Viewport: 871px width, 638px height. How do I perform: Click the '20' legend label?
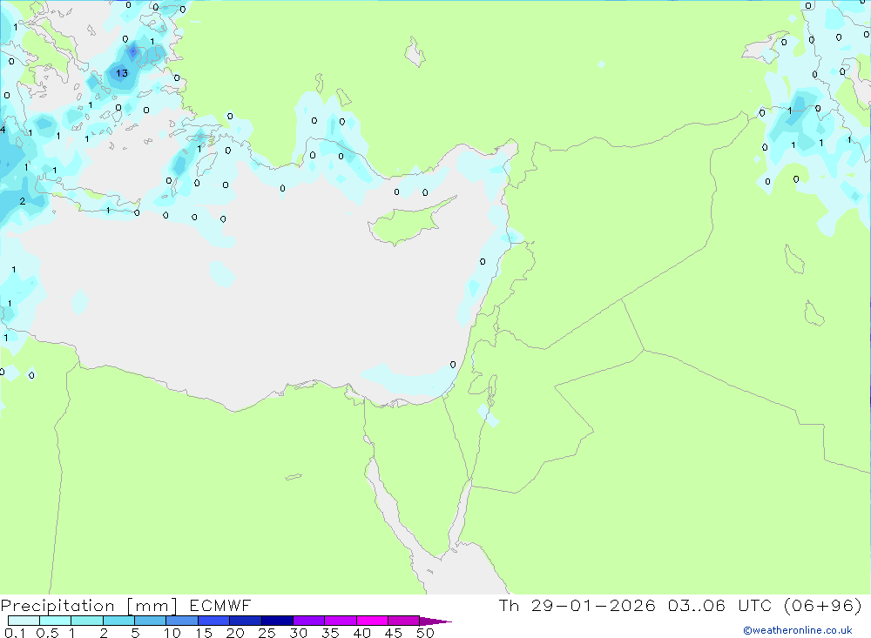pyautogui.click(x=235, y=633)
